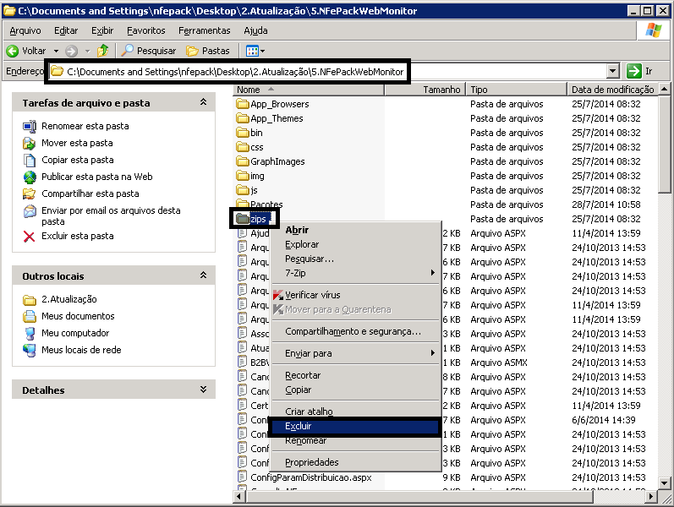Collapse the Tarefas de arquivo e pasta panel

pyautogui.click(x=203, y=102)
